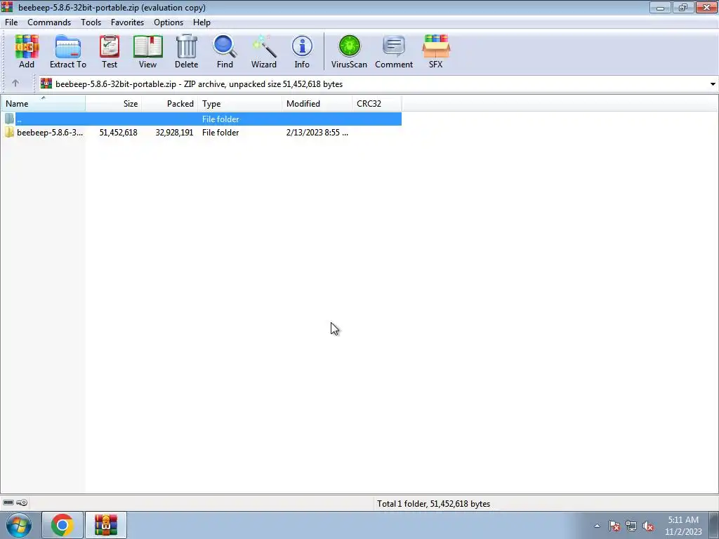Open the Comment tool
The height and width of the screenshot is (539, 719).
coord(394,51)
